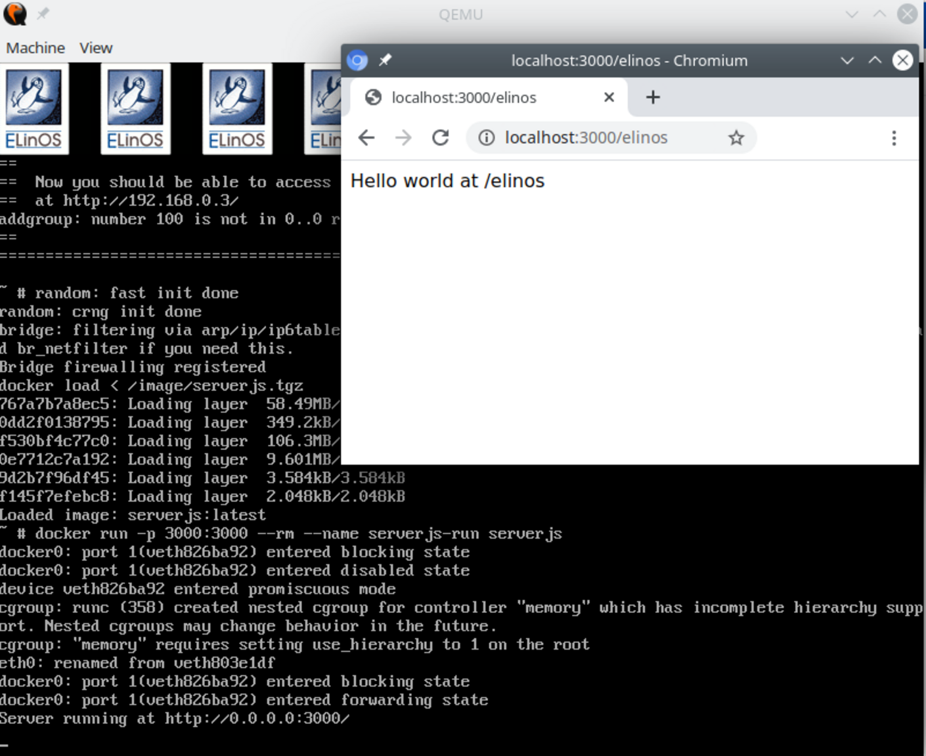
Task: Open site information via the info icon
Action: (487, 138)
